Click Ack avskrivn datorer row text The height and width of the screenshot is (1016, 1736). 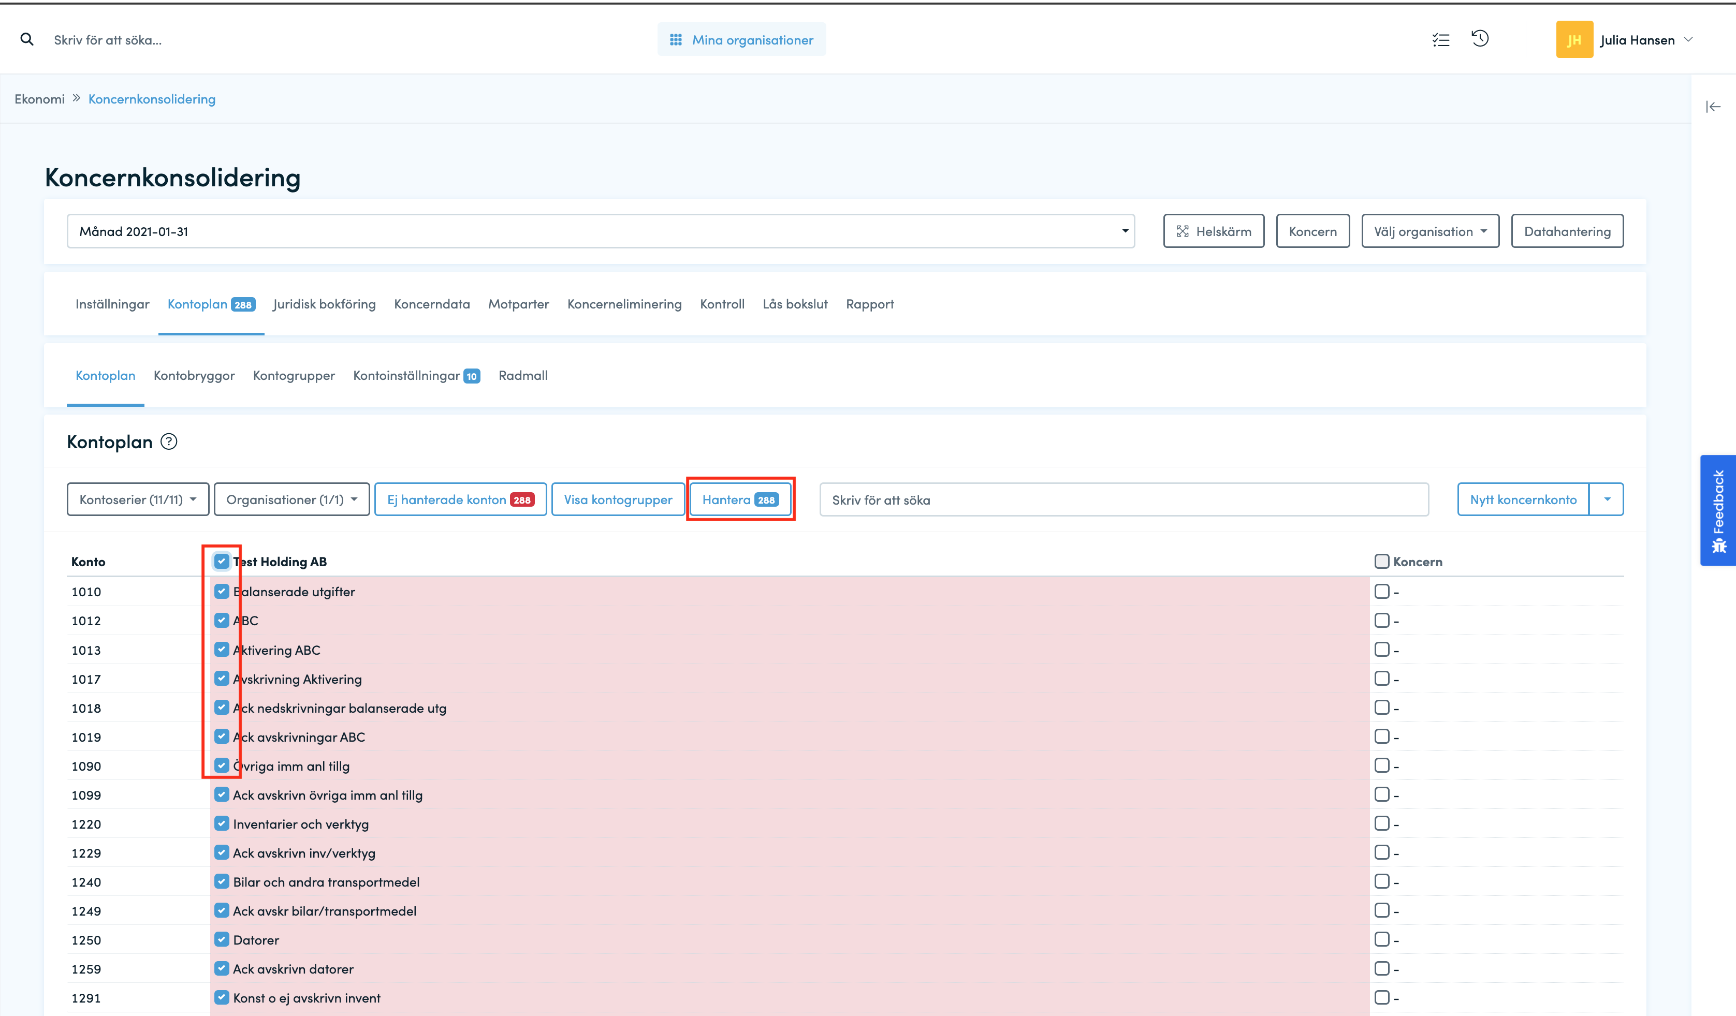(293, 968)
